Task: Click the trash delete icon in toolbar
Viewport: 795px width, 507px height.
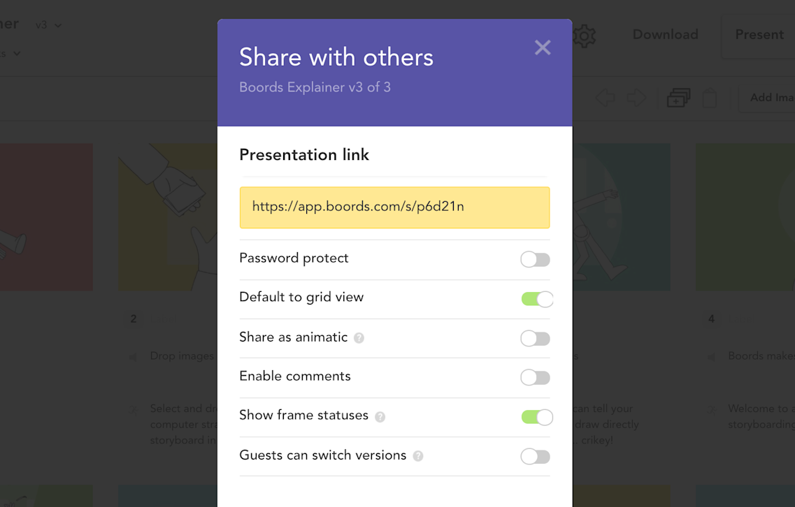Action: point(709,98)
